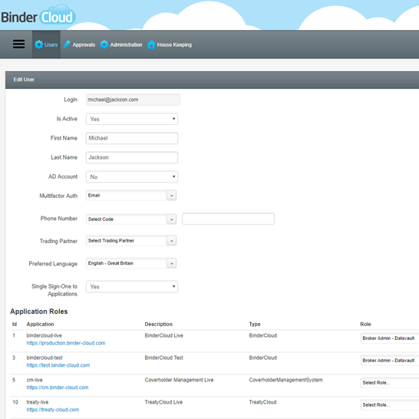419x419 pixels.
Task: Click the 'treaty-live' application name
Action: (x=38, y=402)
